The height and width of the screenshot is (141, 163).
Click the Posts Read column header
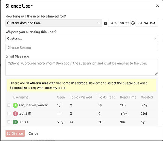point(107,97)
